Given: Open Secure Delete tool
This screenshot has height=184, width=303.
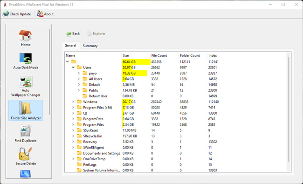Looking at the screenshot, I should click(x=26, y=157).
